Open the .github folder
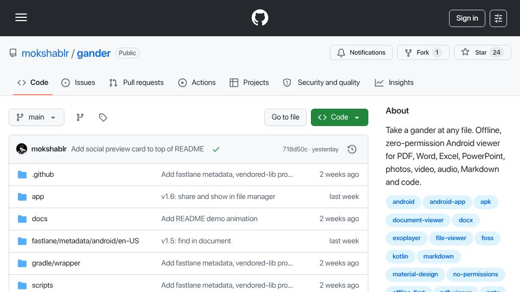 click(43, 175)
